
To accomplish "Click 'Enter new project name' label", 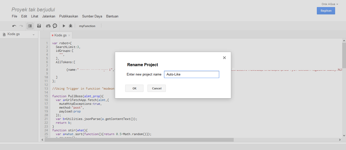I will click(x=144, y=74).
